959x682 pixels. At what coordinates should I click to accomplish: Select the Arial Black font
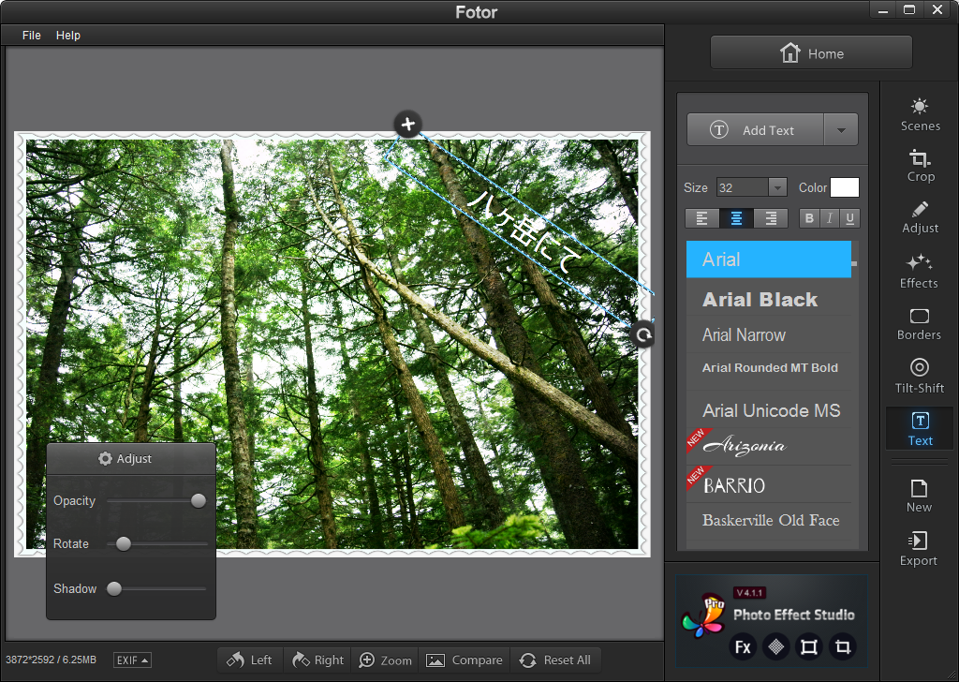(769, 299)
